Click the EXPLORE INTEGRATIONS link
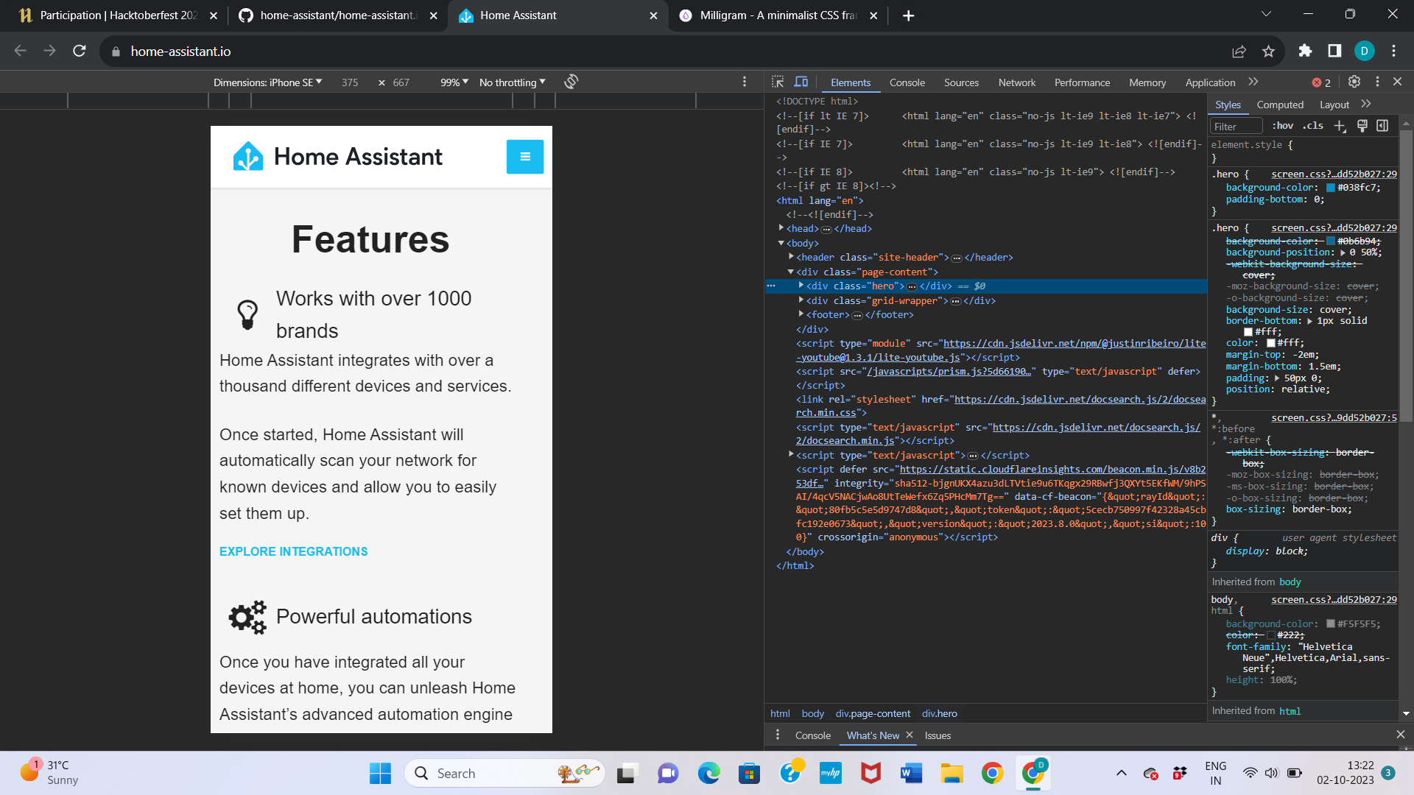 293,551
